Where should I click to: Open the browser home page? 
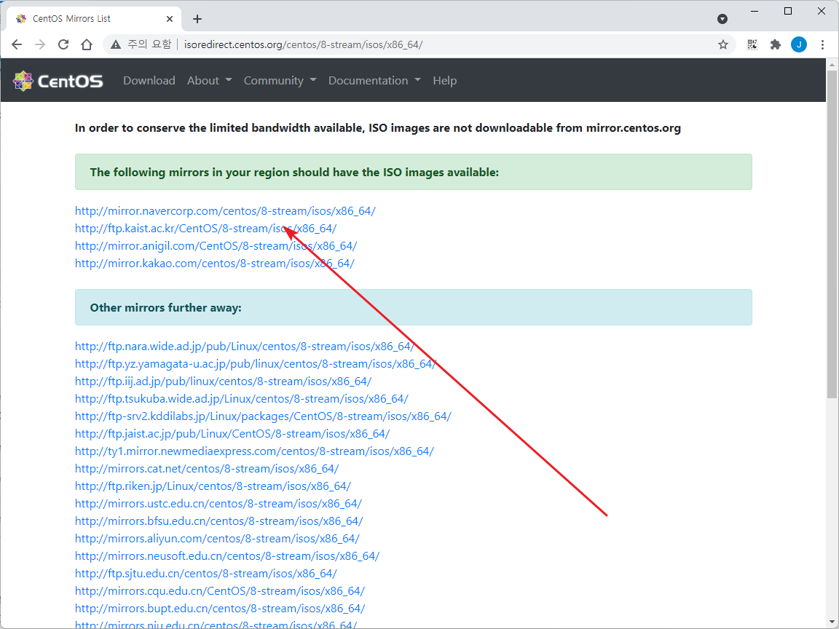click(x=87, y=45)
